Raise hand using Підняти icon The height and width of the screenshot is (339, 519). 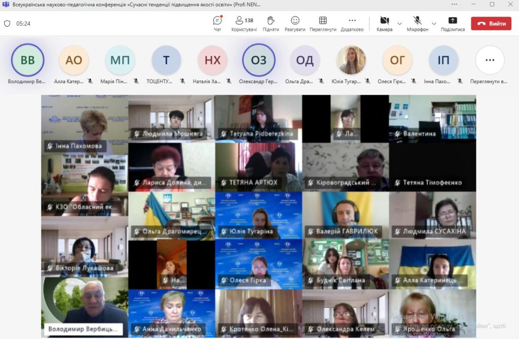(x=271, y=23)
